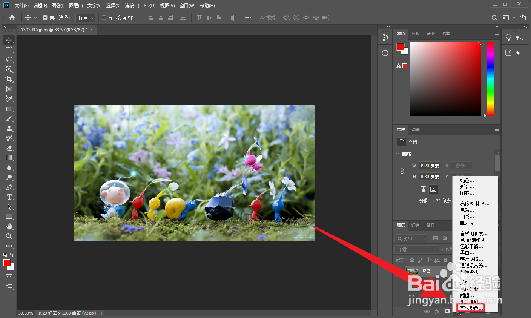Image resolution: width=531 pixels, height=318 pixels.
Task: Select the Gradient tool
Action: [9, 158]
